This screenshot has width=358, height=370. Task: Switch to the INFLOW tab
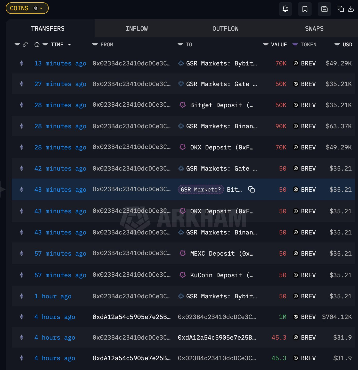tap(136, 29)
